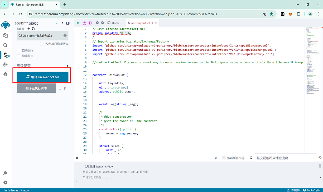Open a new browser tab with plus

pyautogui.click(x=65, y=4)
